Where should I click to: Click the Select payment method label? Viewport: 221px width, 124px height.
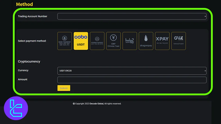coord(32,41)
